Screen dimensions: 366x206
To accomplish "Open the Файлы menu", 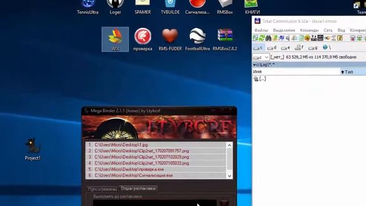I will point(261,30).
